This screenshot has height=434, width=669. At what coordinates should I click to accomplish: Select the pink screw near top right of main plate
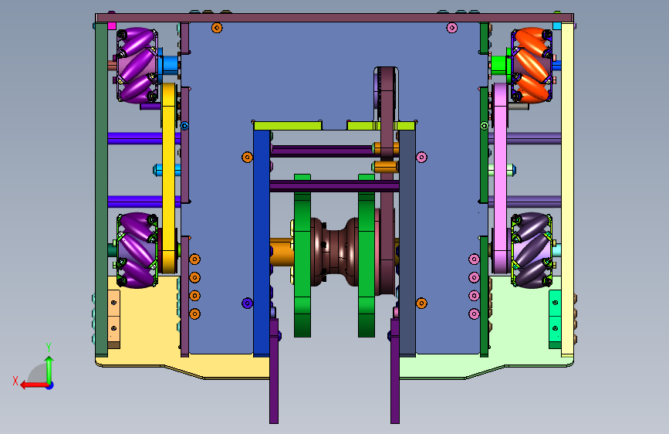[452, 28]
